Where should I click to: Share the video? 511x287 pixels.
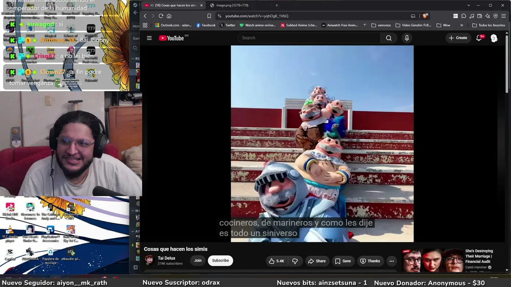[317, 261]
